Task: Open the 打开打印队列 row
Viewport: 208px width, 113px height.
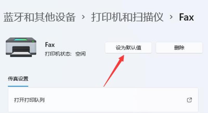Action: [103, 100]
